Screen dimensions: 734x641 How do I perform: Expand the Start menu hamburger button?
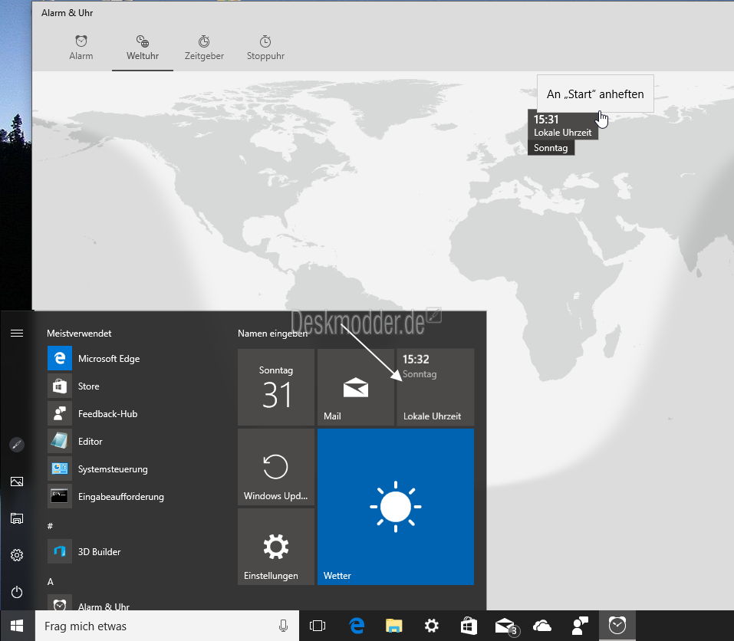point(17,333)
